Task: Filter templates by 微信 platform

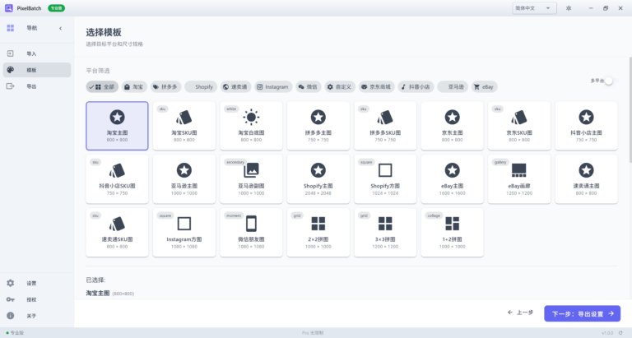Action: coord(309,86)
